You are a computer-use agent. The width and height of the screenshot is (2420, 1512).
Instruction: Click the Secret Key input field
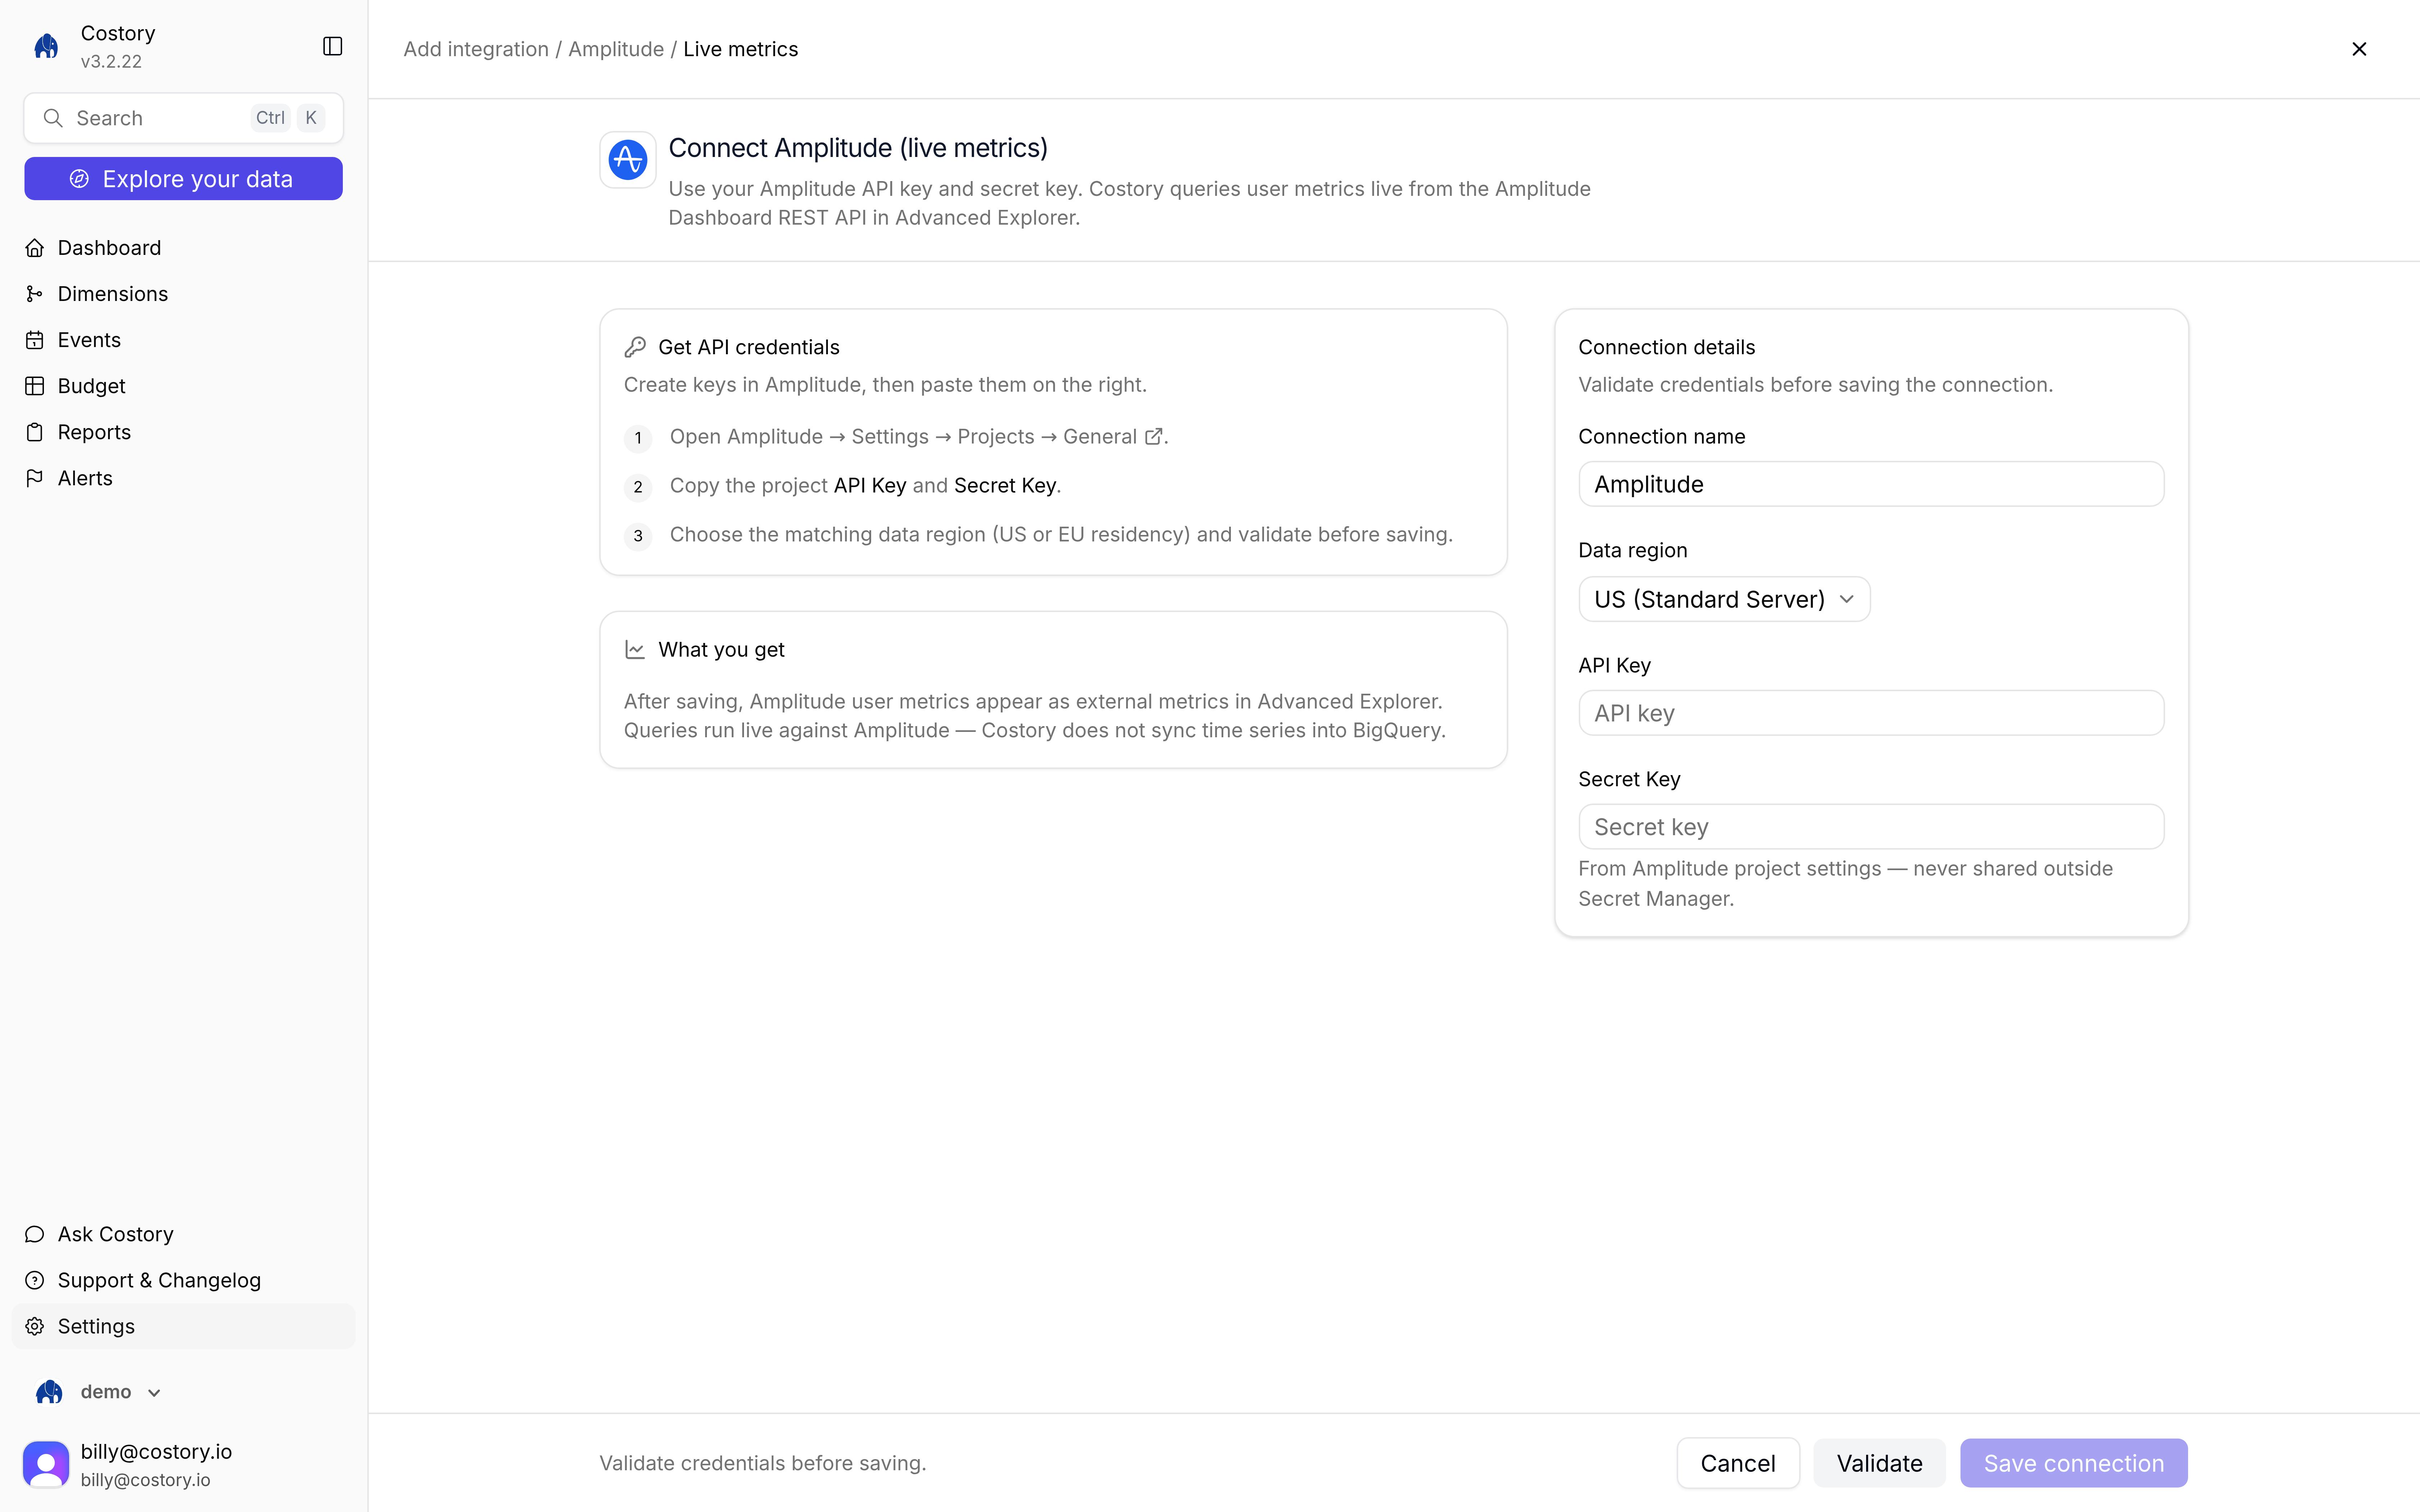[1871, 827]
